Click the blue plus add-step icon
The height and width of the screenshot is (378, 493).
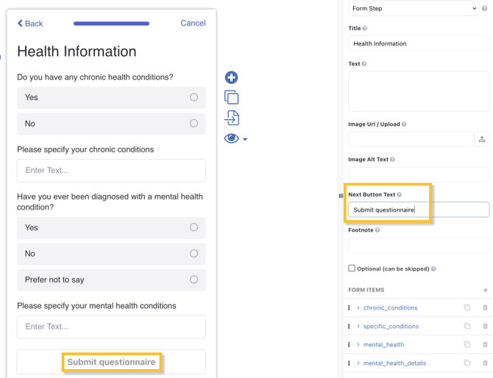(x=231, y=77)
